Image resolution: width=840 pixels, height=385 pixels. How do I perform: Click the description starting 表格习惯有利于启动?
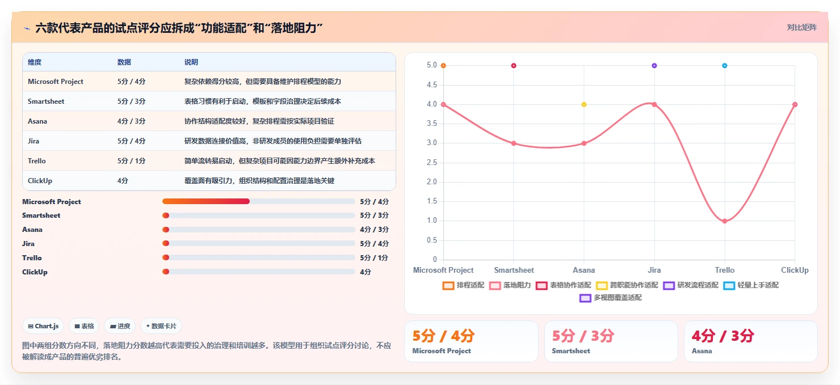coord(263,101)
